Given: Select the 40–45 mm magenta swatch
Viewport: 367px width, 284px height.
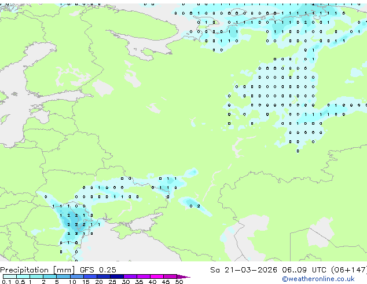Looking at the screenshot, I should coord(157,276).
